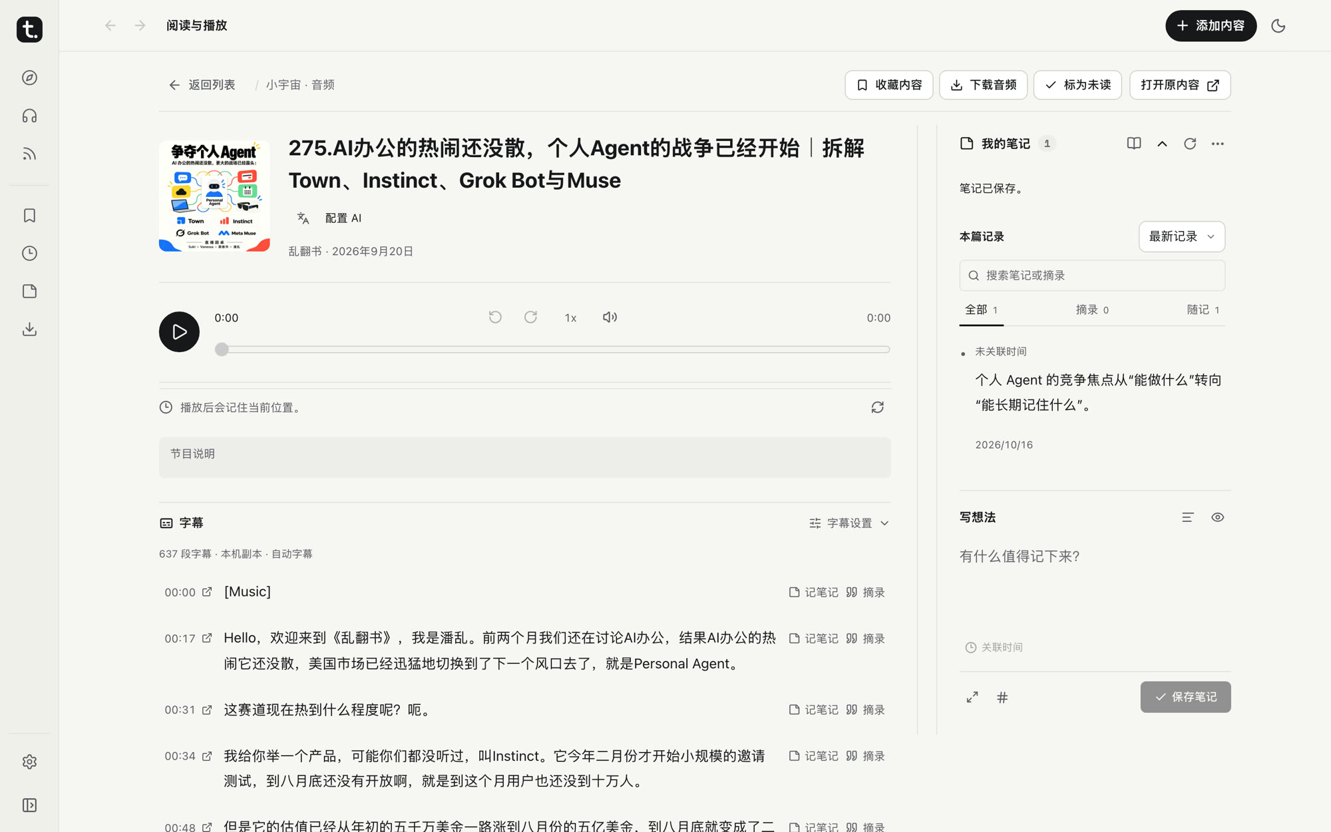
Task: Open the app logo home icon
Action: pos(29,29)
